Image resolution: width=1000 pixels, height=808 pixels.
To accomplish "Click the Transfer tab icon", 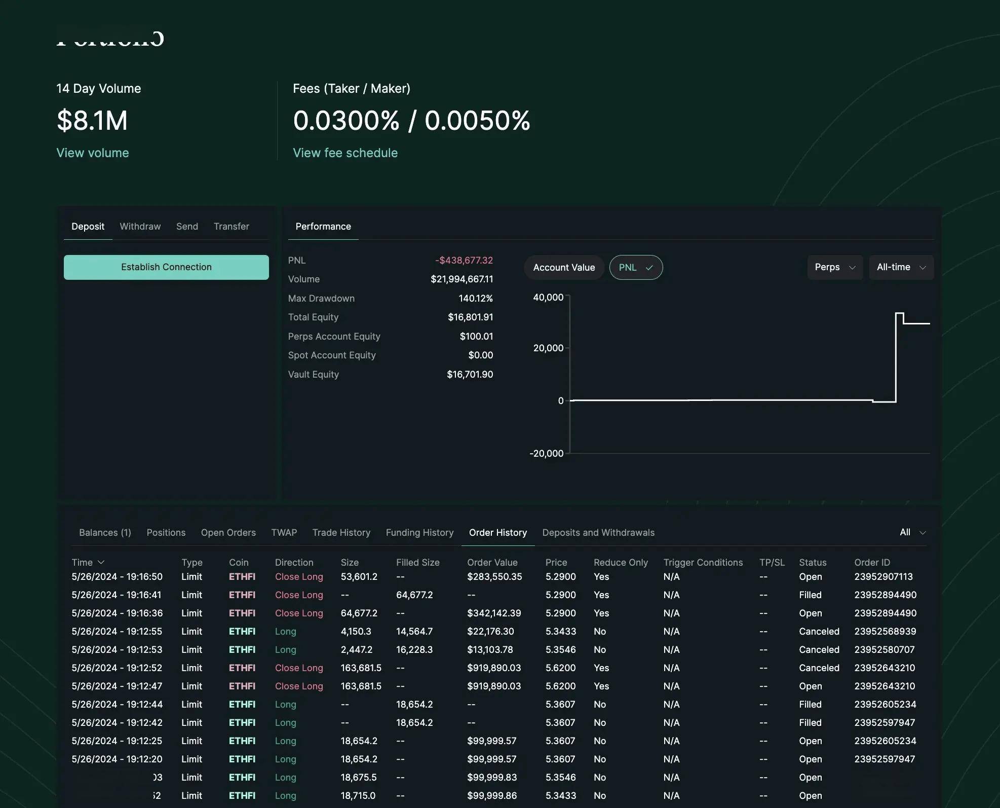I will pos(230,226).
